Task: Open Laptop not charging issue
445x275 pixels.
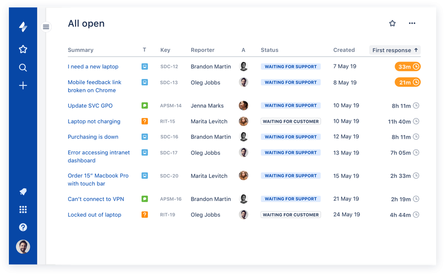Action: click(x=94, y=121)
